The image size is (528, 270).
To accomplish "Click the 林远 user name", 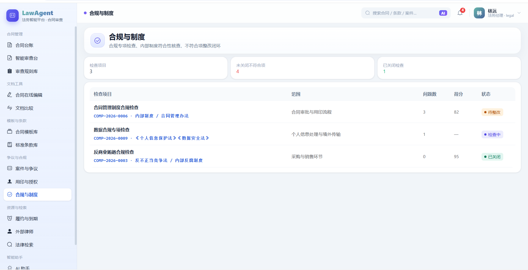I will coord(492,11).
